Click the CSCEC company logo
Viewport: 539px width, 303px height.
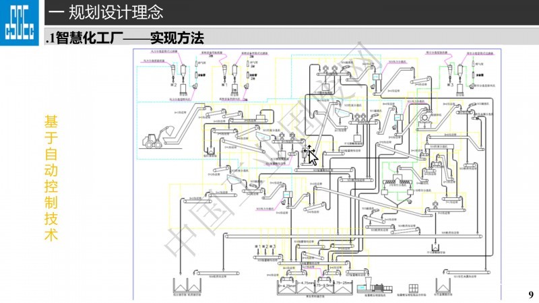[x=20, y=23]
